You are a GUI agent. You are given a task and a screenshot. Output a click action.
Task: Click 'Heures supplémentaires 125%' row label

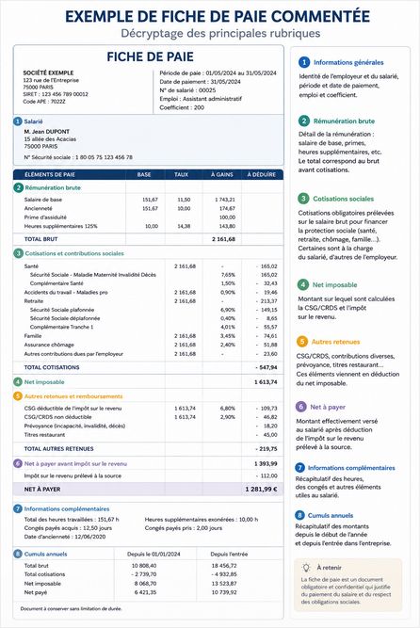(60, 226)
